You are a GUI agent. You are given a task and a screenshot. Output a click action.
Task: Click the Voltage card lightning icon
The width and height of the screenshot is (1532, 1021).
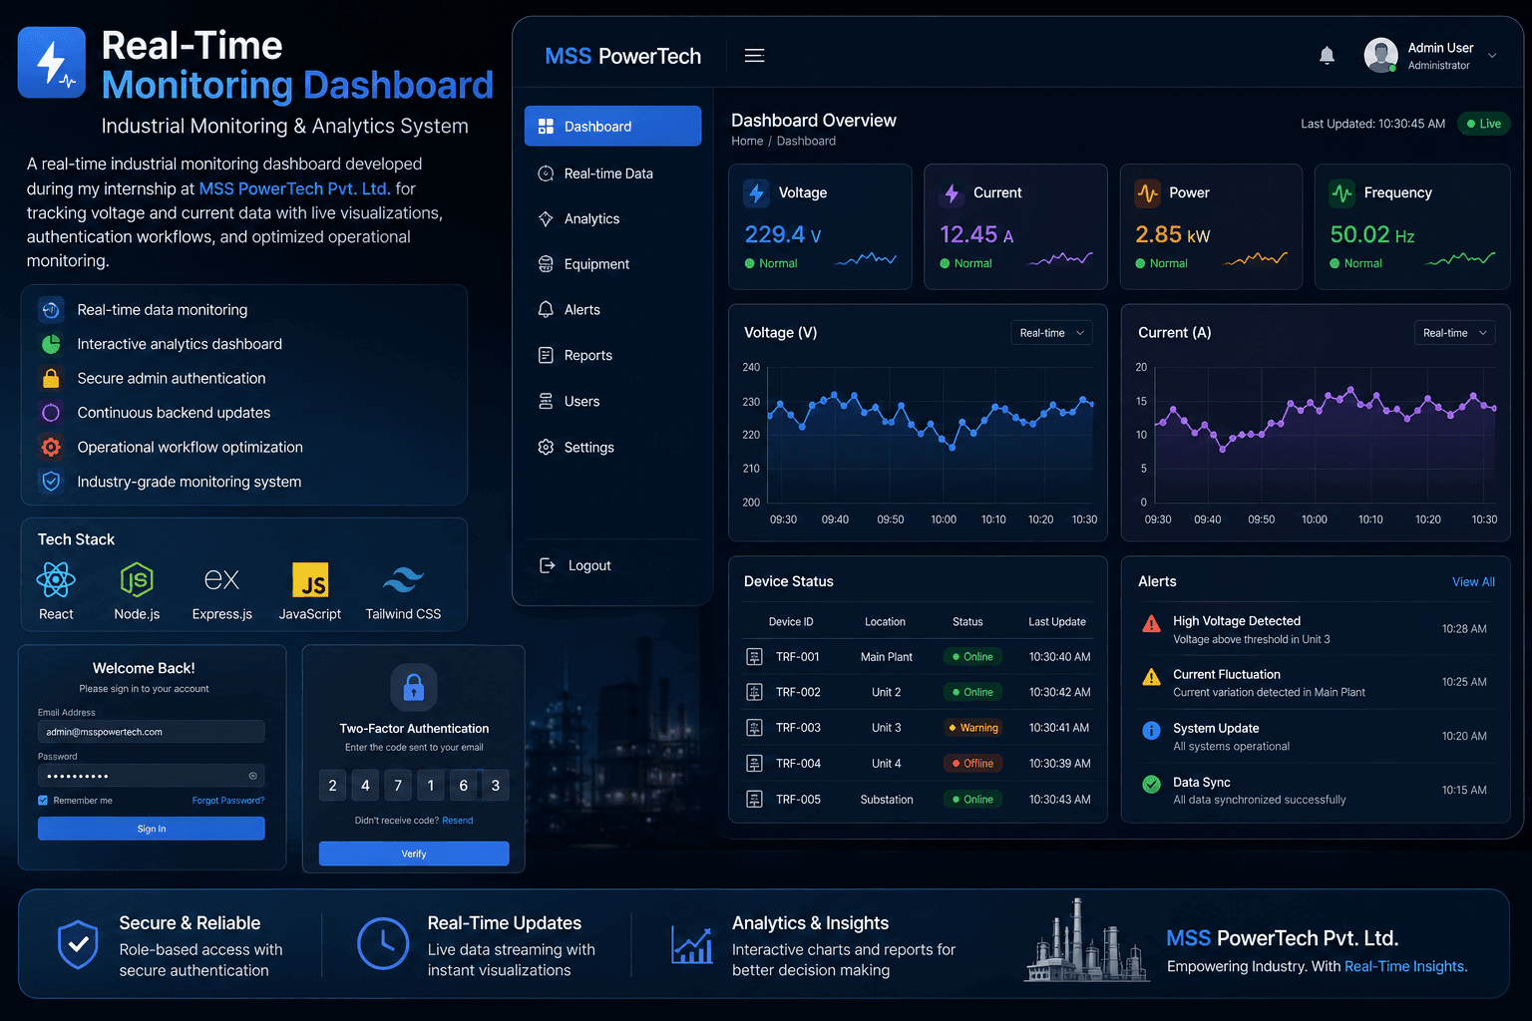(x=757, y=192)
